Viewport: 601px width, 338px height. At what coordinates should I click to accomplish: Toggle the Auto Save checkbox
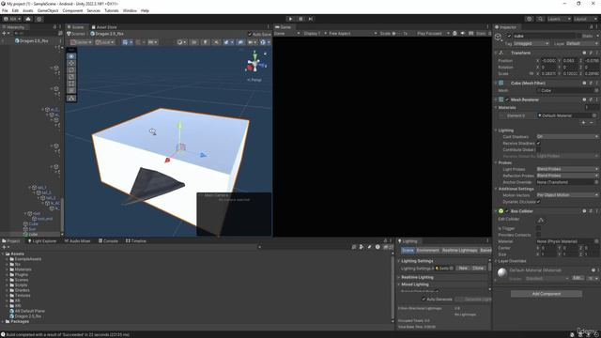[x=250, y=34]
